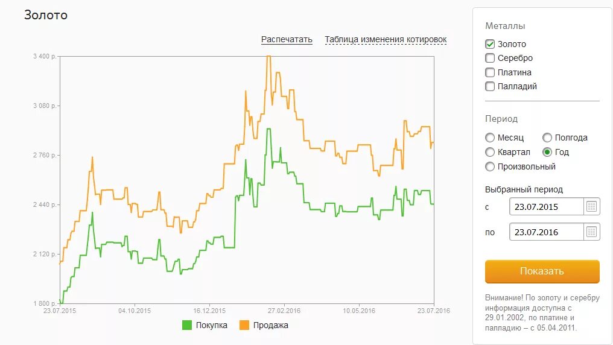Open Таблица изменения котировок link
This screenshot has width=613, height=345.
pyautogui.click(x=386, y=40)
